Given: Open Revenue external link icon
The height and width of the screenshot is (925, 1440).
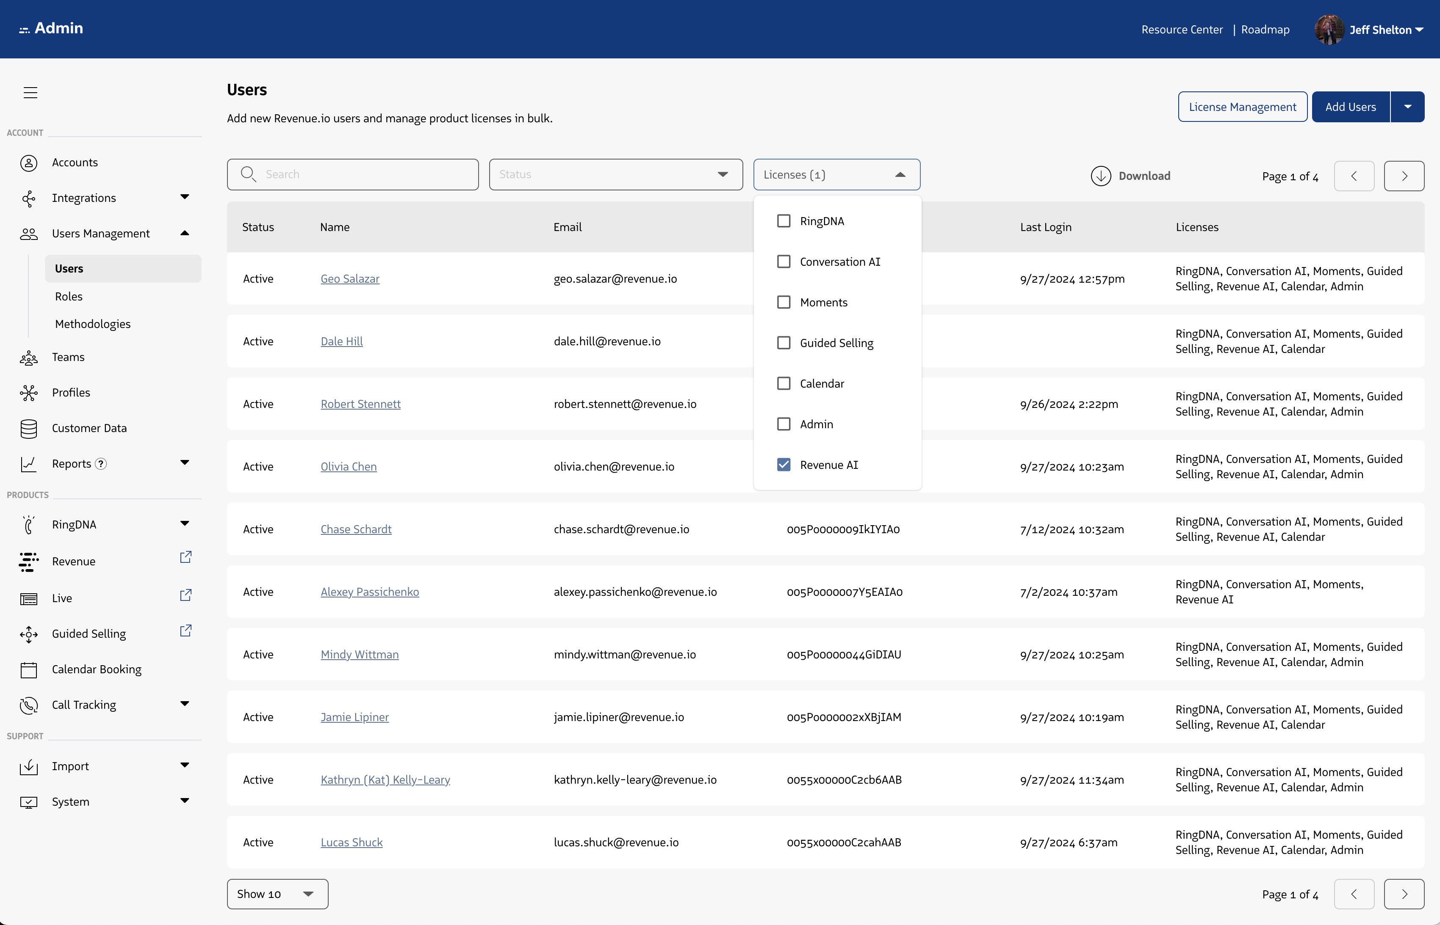Looking at the screenshot, I should 186,557.
